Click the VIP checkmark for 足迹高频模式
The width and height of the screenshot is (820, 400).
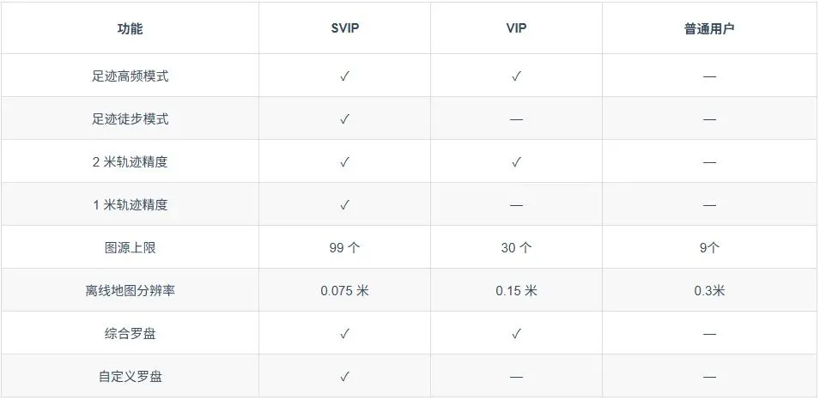[x=516, y=76]
